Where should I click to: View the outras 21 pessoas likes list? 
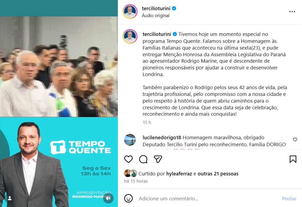click(218, 174)
